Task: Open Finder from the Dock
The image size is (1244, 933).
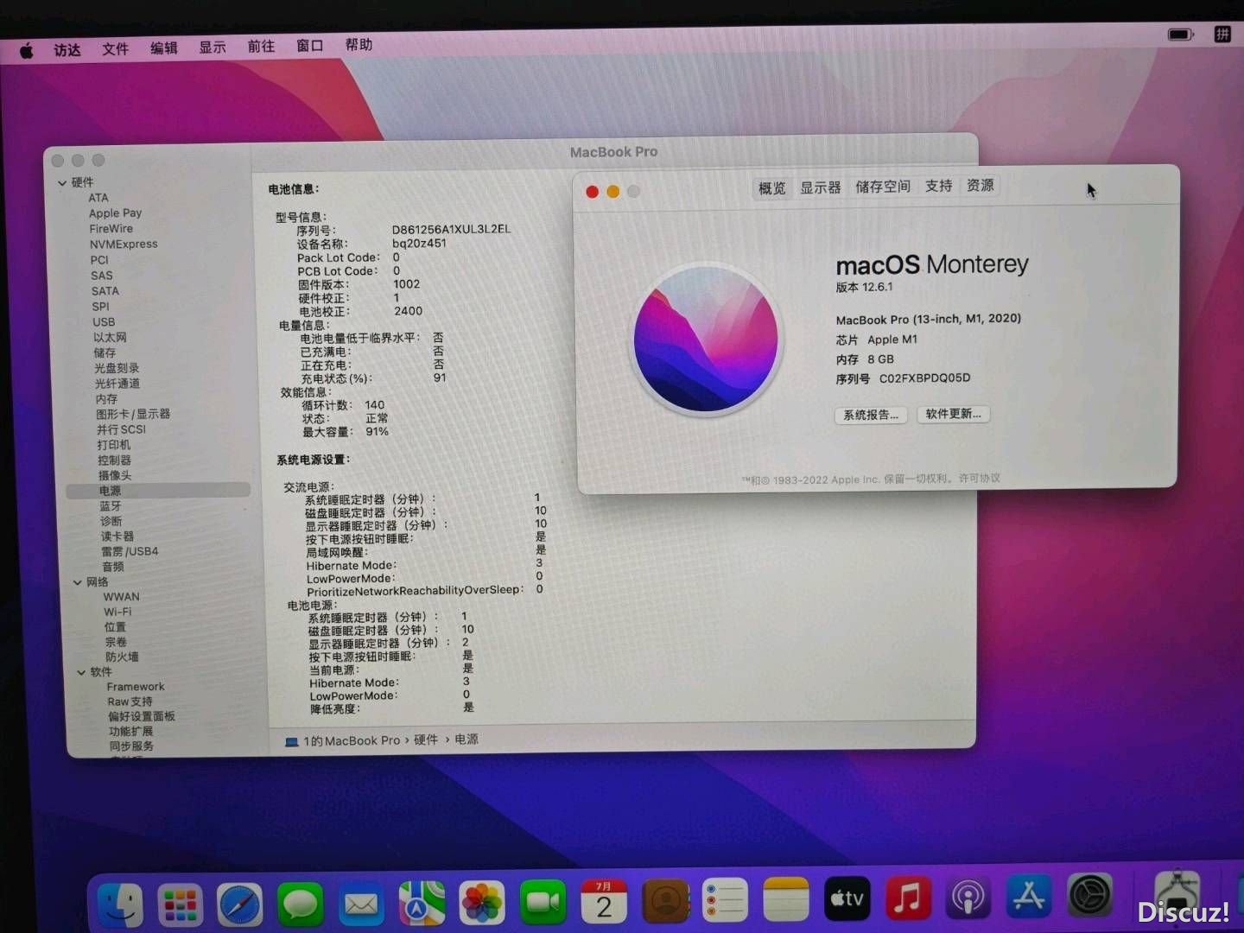Action: 120,904
